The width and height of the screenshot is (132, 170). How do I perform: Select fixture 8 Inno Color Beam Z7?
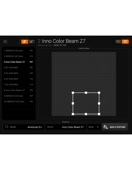click(18, 90)
